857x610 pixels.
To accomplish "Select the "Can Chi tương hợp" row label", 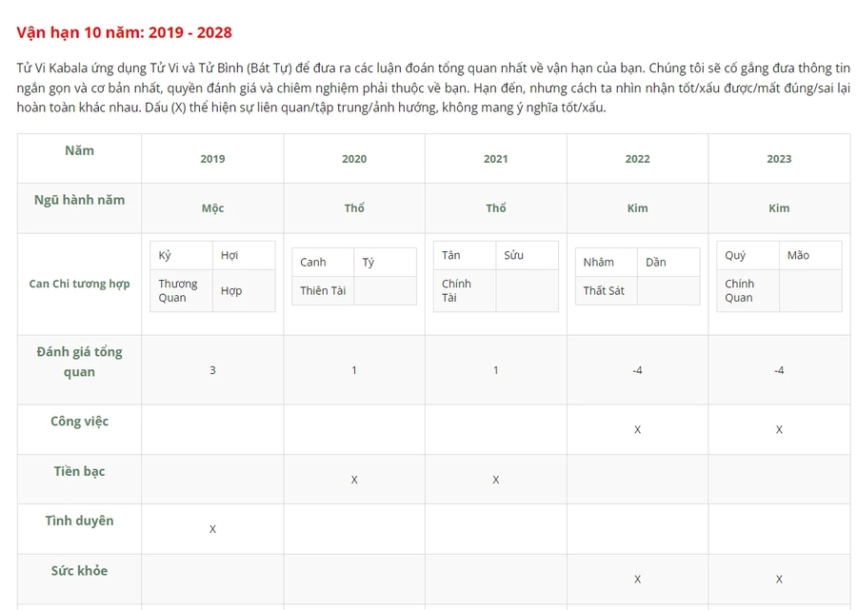I will tap(79, 284).
